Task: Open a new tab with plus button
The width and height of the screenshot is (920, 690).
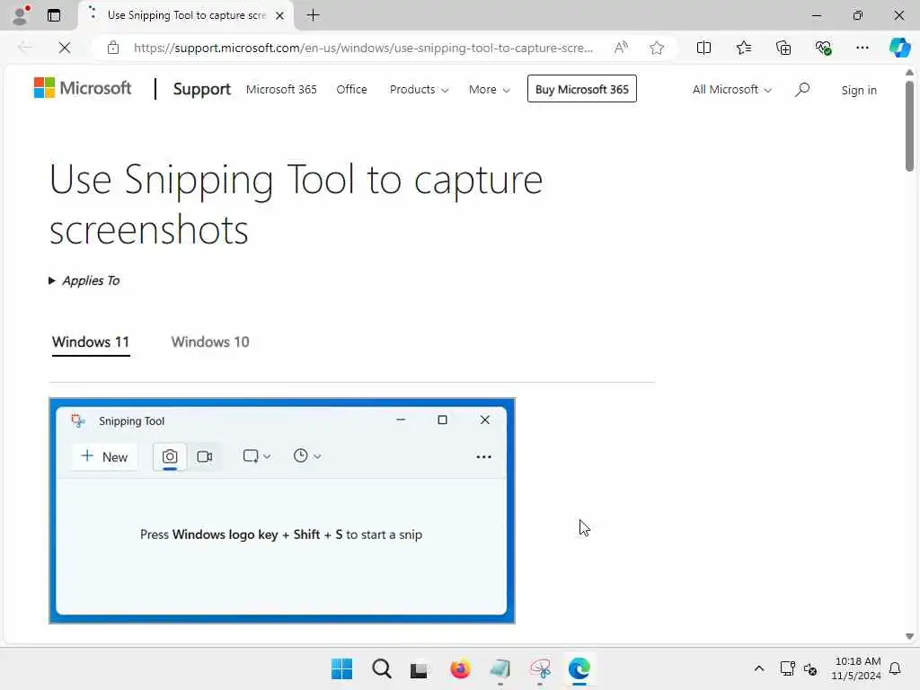Action: pyautogui.click(x=314, y=15)
